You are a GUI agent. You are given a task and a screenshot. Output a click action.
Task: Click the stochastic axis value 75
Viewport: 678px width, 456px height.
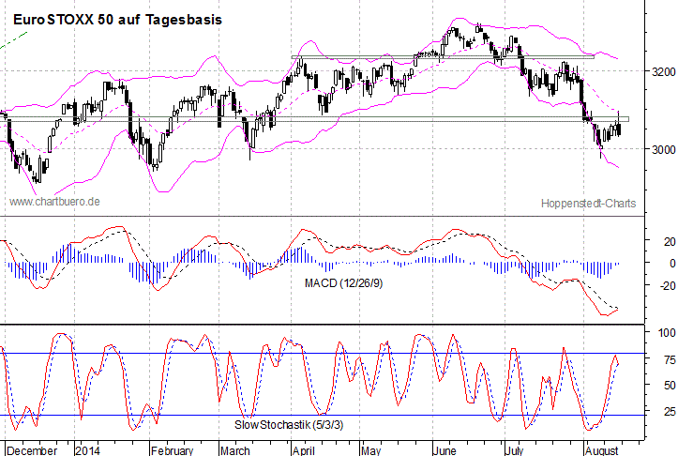[670, 360]
